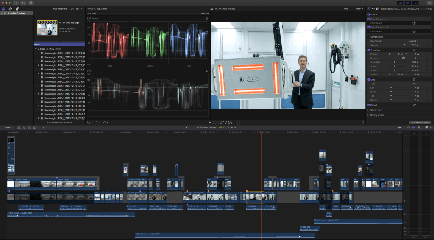This screenshot has height=240, width=434.
Task: Disable the Color Correction 1 checkbox
Action: coord(368,19)
